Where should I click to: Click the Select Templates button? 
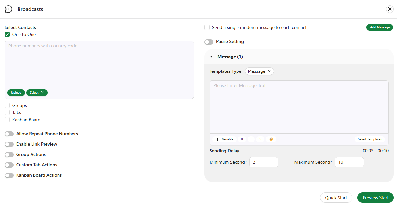[x=370, y=139]
